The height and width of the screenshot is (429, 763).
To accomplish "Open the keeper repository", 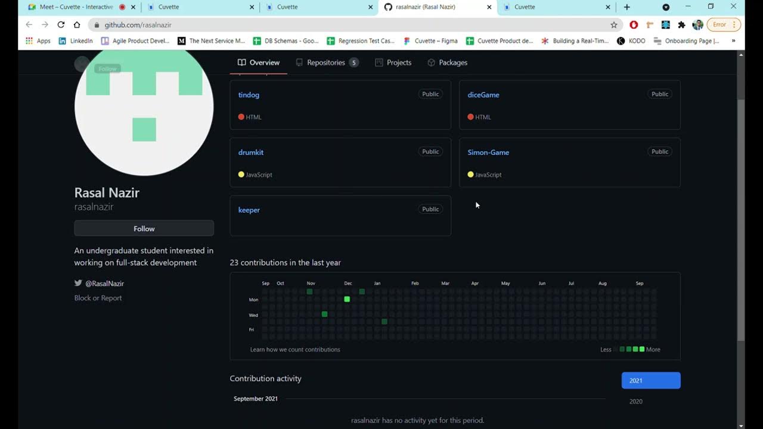I will tap(249, 210).
